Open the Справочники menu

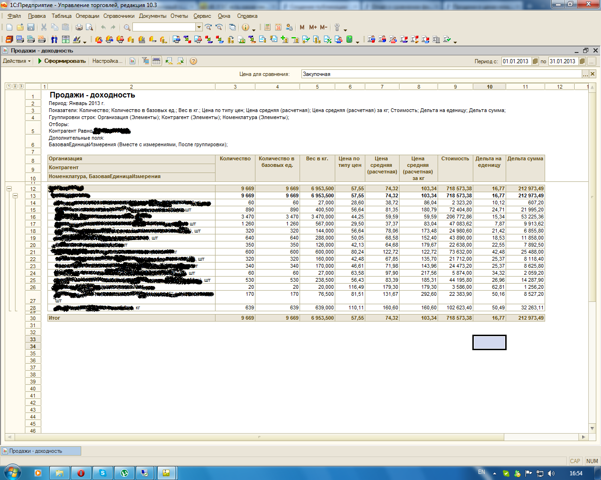pos(119,16)
